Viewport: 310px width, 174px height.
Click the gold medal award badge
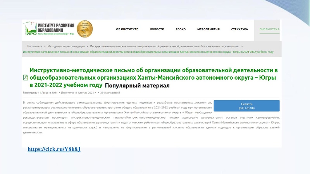(84, 29)
